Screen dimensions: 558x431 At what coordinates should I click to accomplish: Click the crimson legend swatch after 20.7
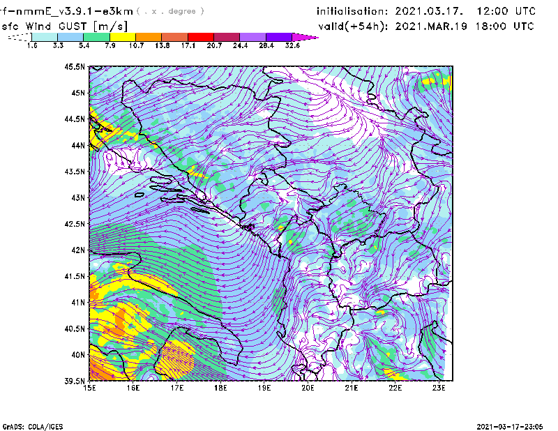pos(227,37)
